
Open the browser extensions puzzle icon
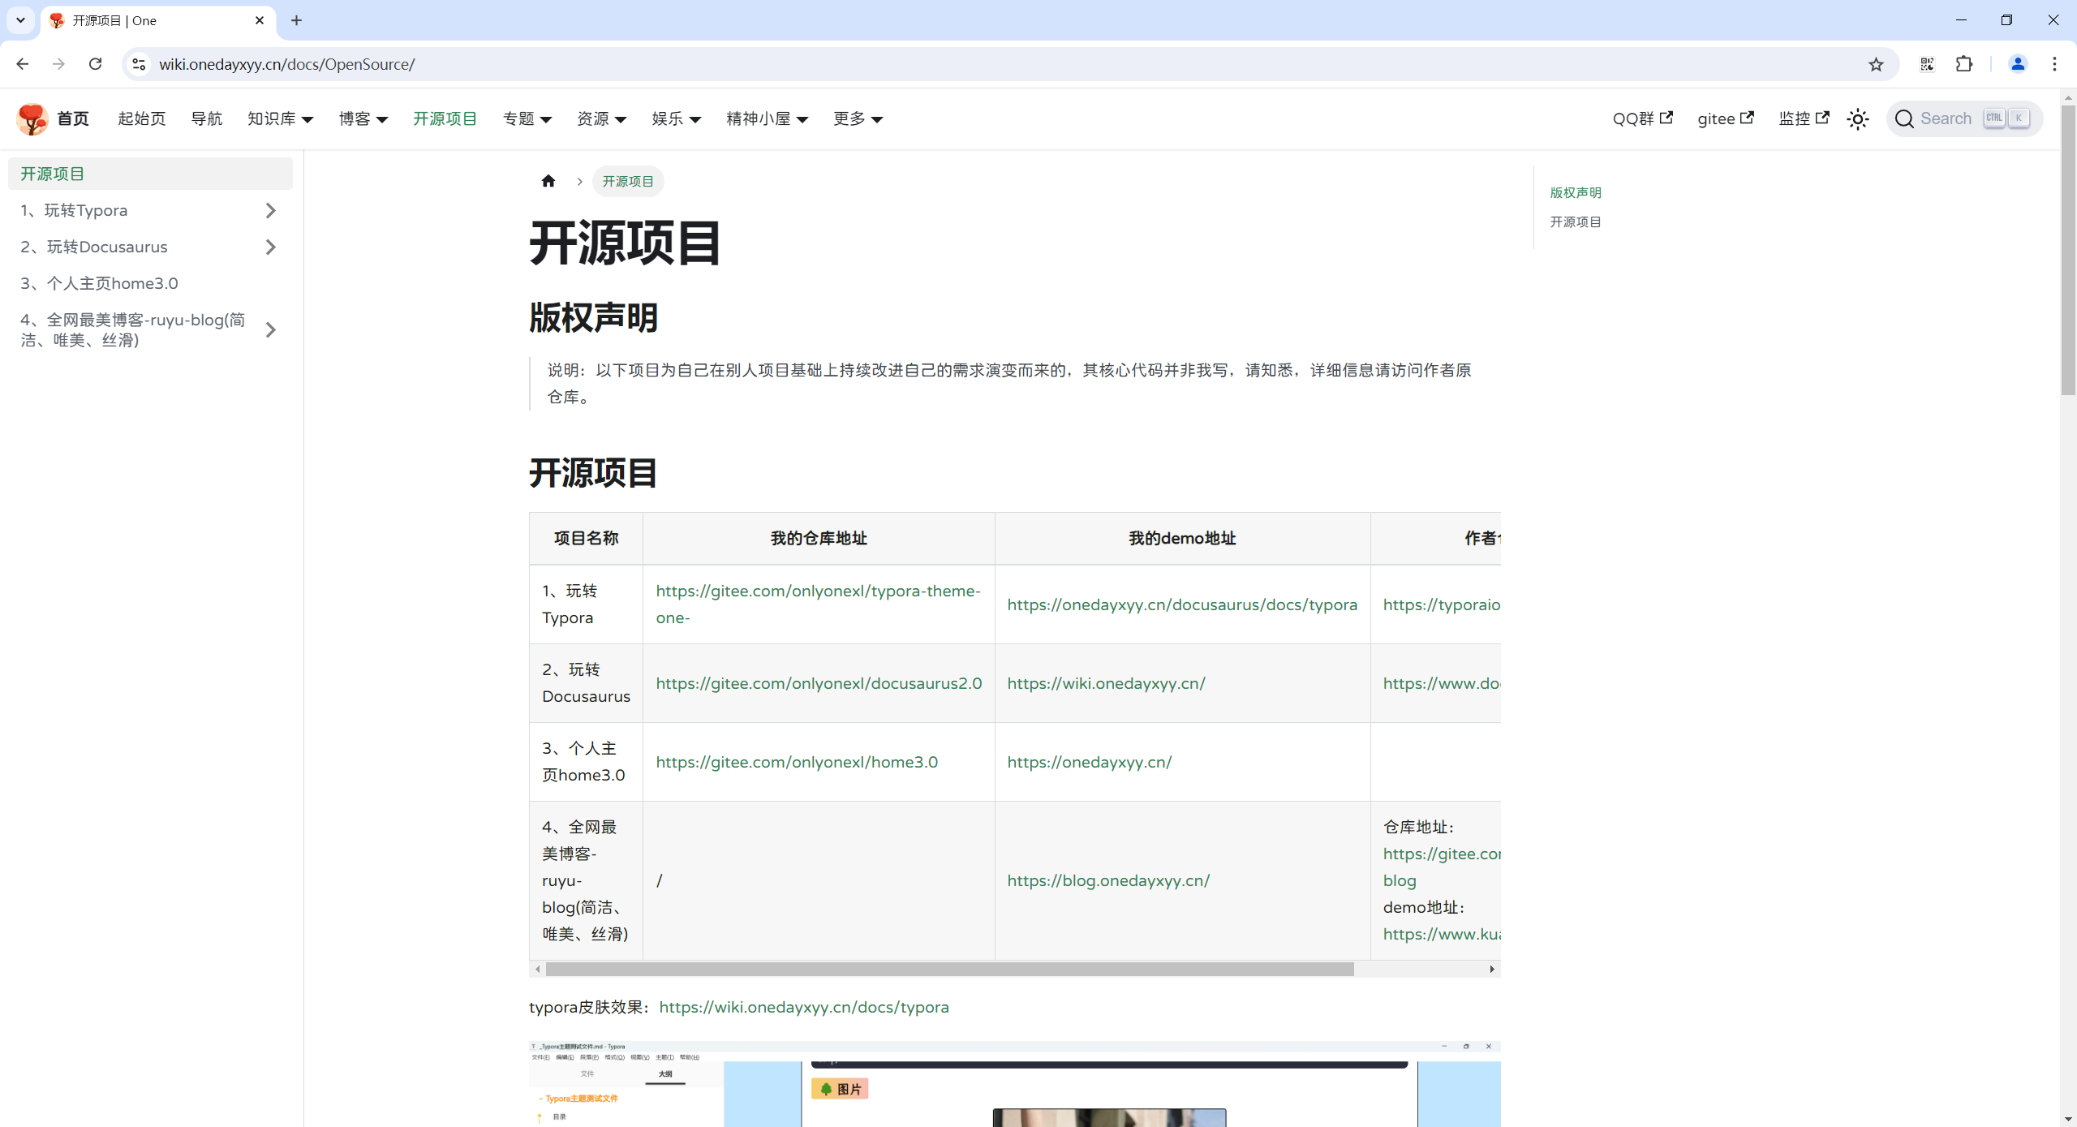point(1964,64)
